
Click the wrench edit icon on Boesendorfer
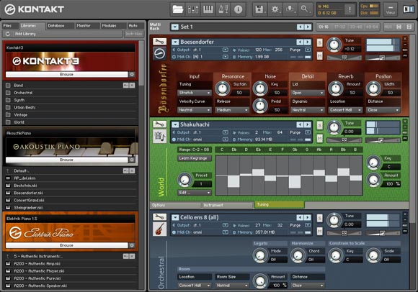pyautogui.click(x=159, y=42)
